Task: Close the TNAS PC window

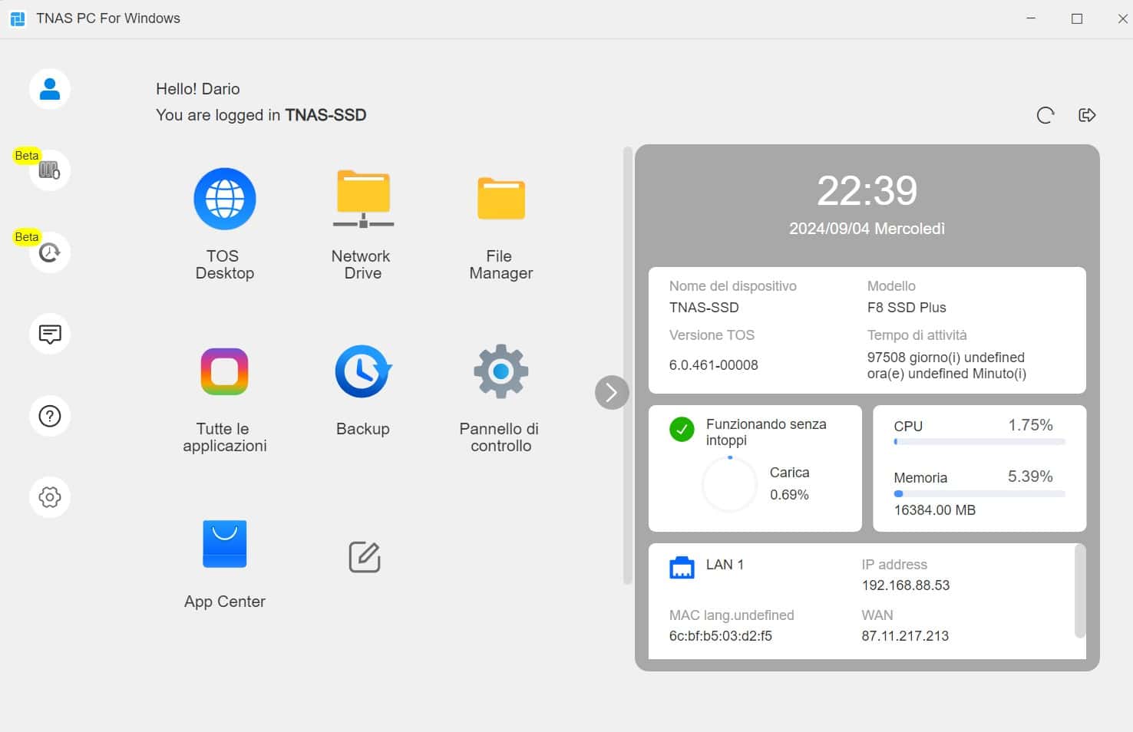Action: (x=1122, y=18)
